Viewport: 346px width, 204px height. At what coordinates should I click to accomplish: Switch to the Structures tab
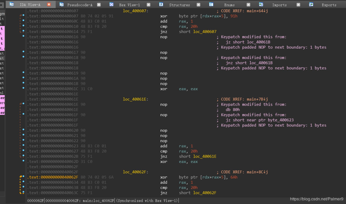[x=179, y=5]
